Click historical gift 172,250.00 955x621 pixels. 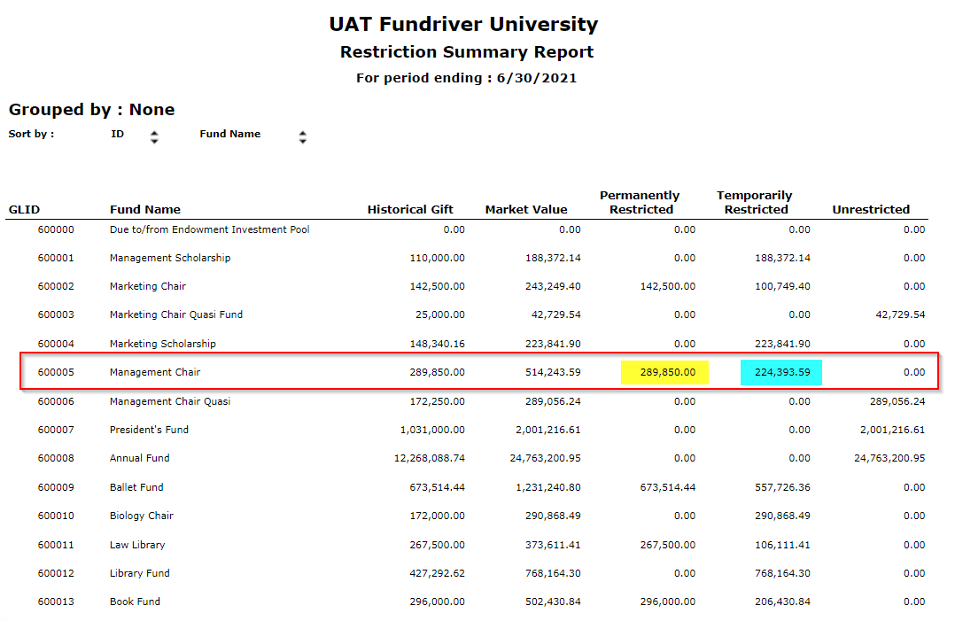pyautogui.click(x=438, y=401)
